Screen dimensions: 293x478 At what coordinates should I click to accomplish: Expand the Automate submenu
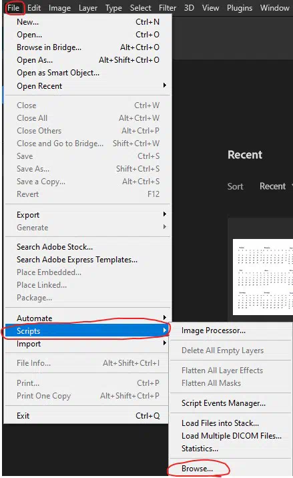click(x=88, y=318)
